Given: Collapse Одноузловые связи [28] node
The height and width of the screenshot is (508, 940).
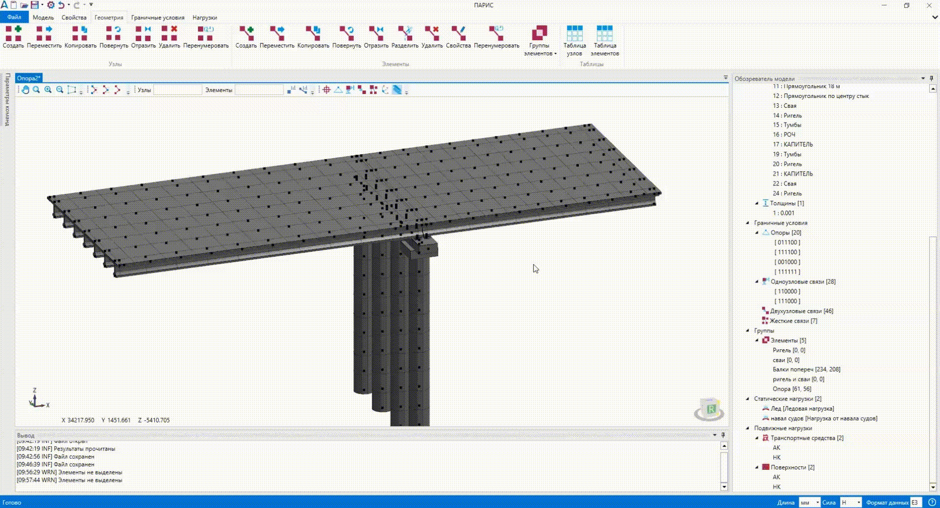Looking at the screenshot, I should point(756,281).
